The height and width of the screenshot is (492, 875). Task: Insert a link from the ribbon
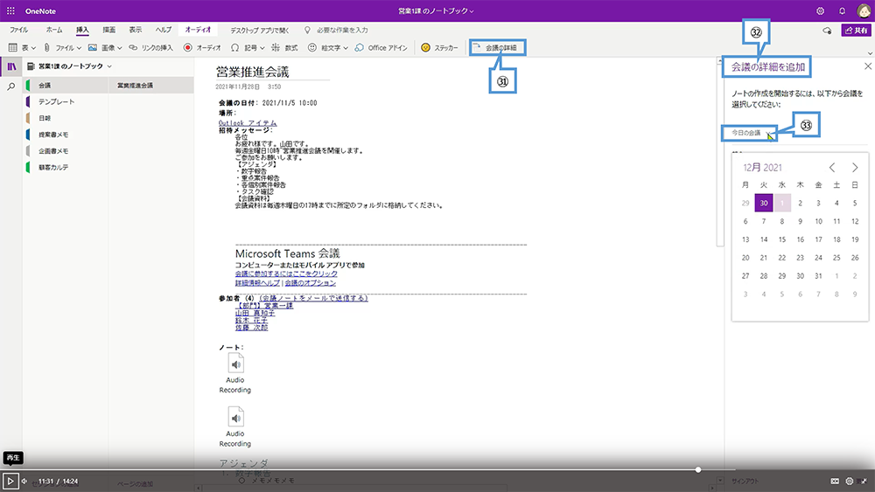[x=151, y=48]
